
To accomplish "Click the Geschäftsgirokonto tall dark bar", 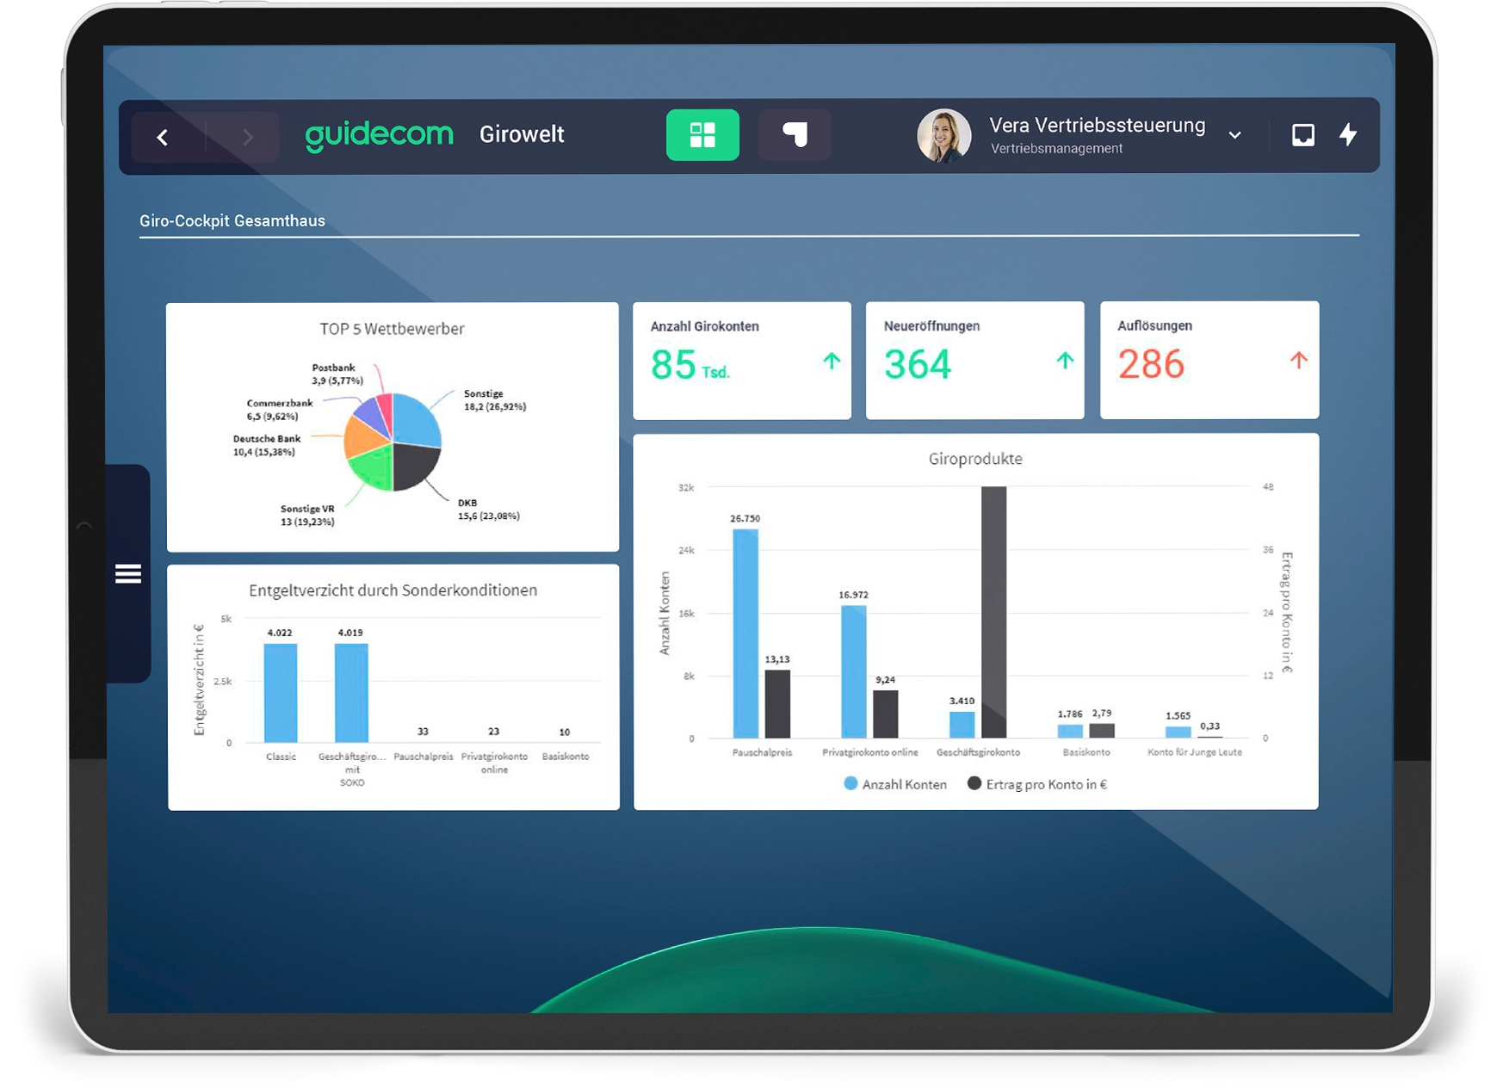I will coord(994,612).
